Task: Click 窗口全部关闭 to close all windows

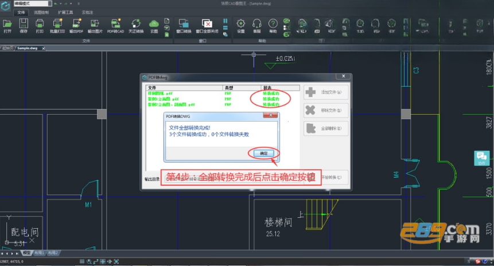Action: (207, 25)
